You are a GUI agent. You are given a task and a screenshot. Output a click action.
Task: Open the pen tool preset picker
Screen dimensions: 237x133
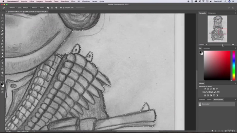pyautogui.click(x=4, y=8)
